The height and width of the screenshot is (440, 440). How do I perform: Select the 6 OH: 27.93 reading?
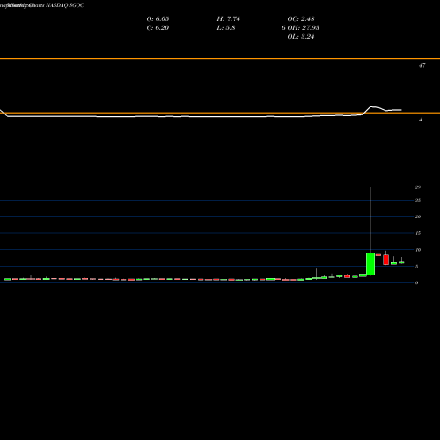tap(300, 27)
